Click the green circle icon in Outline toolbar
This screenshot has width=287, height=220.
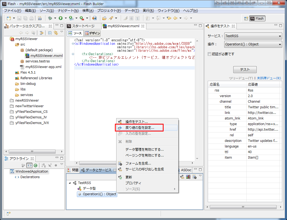tap(35, 165)
